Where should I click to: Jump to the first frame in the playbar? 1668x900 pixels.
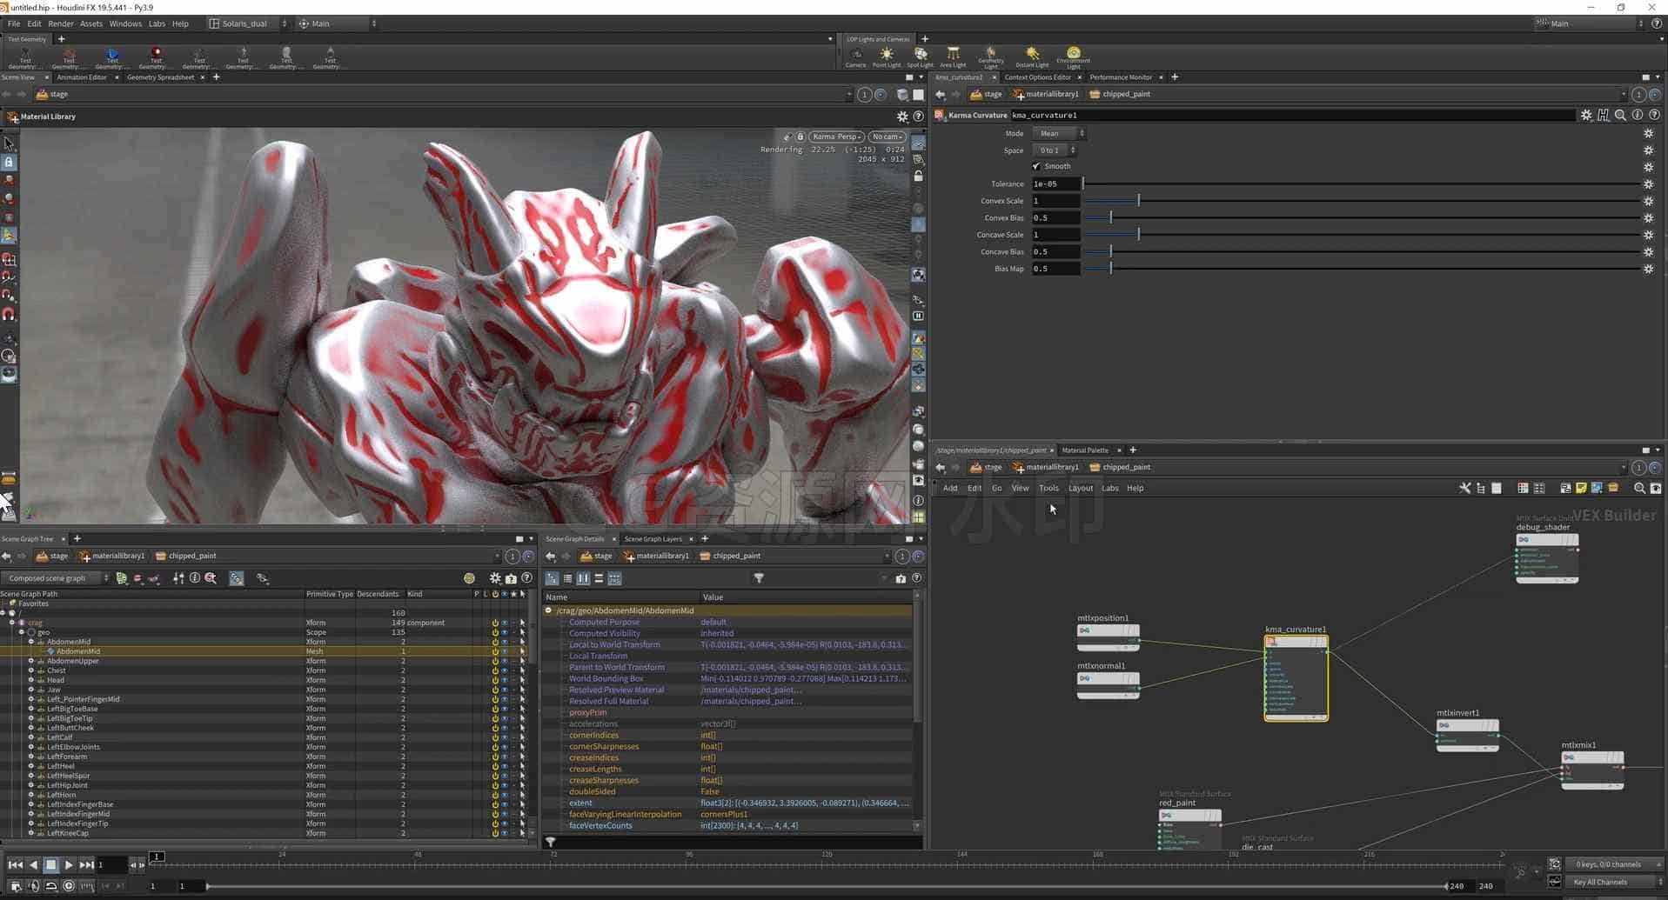pyautogui.click(x=15, y=864)
